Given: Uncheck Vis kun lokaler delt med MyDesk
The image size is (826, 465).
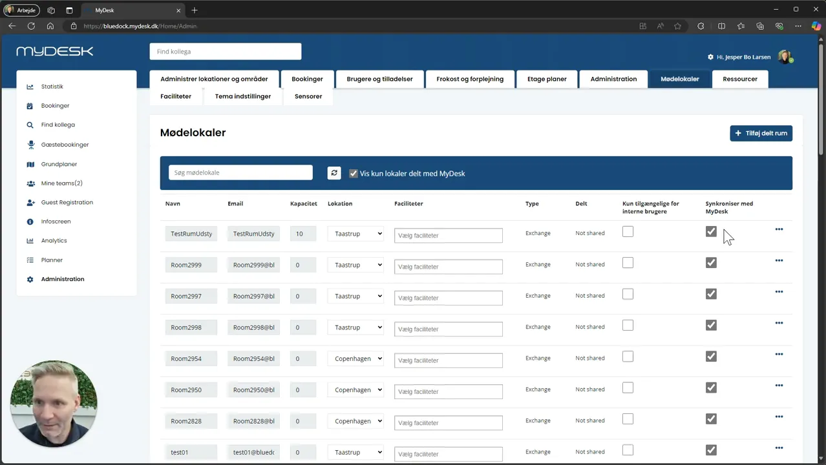Looking at the screenshot, I should tap(354, 173).
